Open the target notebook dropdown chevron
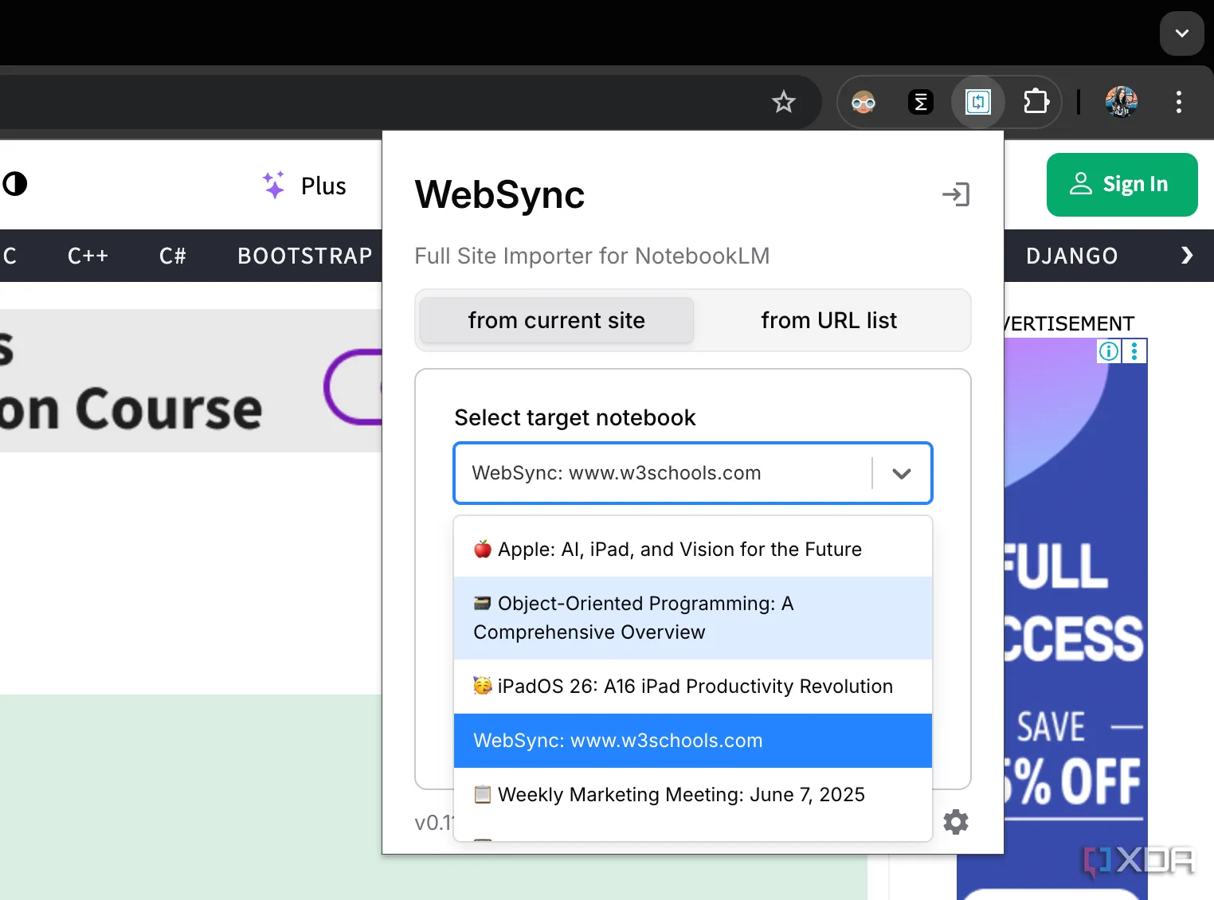The image size is (1214, 900). (902, 473)
